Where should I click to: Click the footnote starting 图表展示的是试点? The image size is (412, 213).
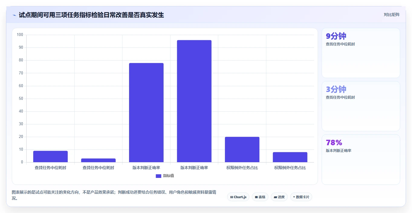(114, 195)
